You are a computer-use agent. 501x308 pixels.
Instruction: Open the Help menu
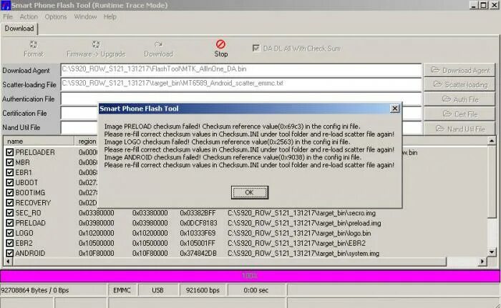pos(110,16)
